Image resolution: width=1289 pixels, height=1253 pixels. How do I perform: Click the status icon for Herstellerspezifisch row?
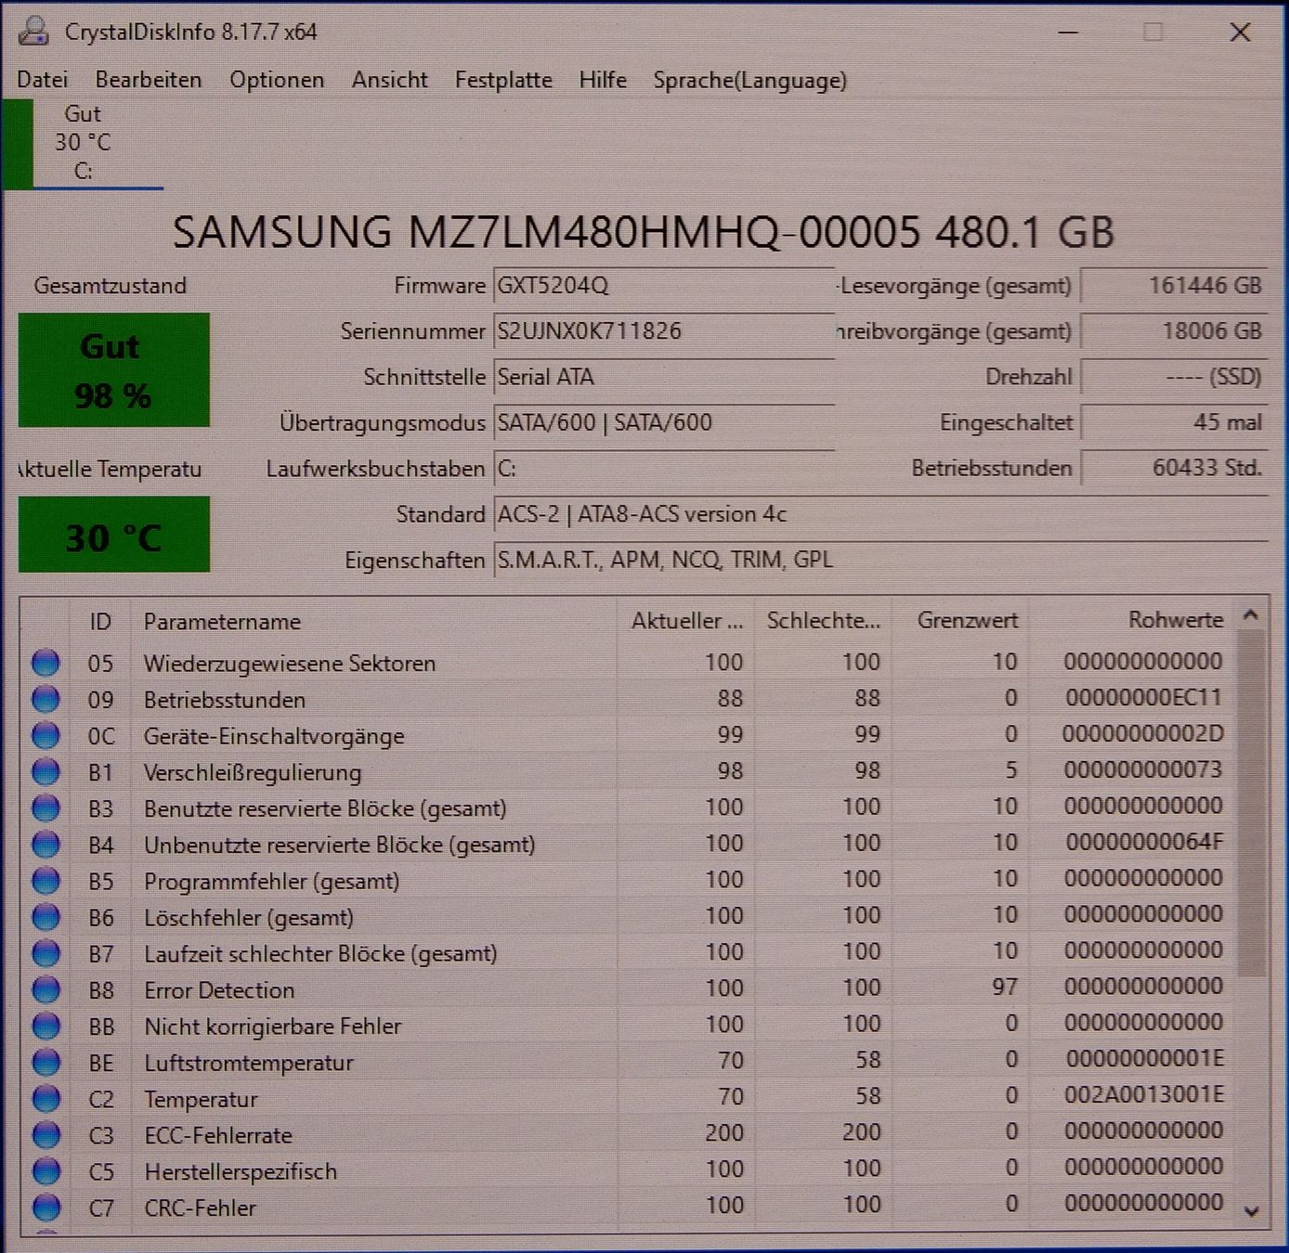(46, 1170)
